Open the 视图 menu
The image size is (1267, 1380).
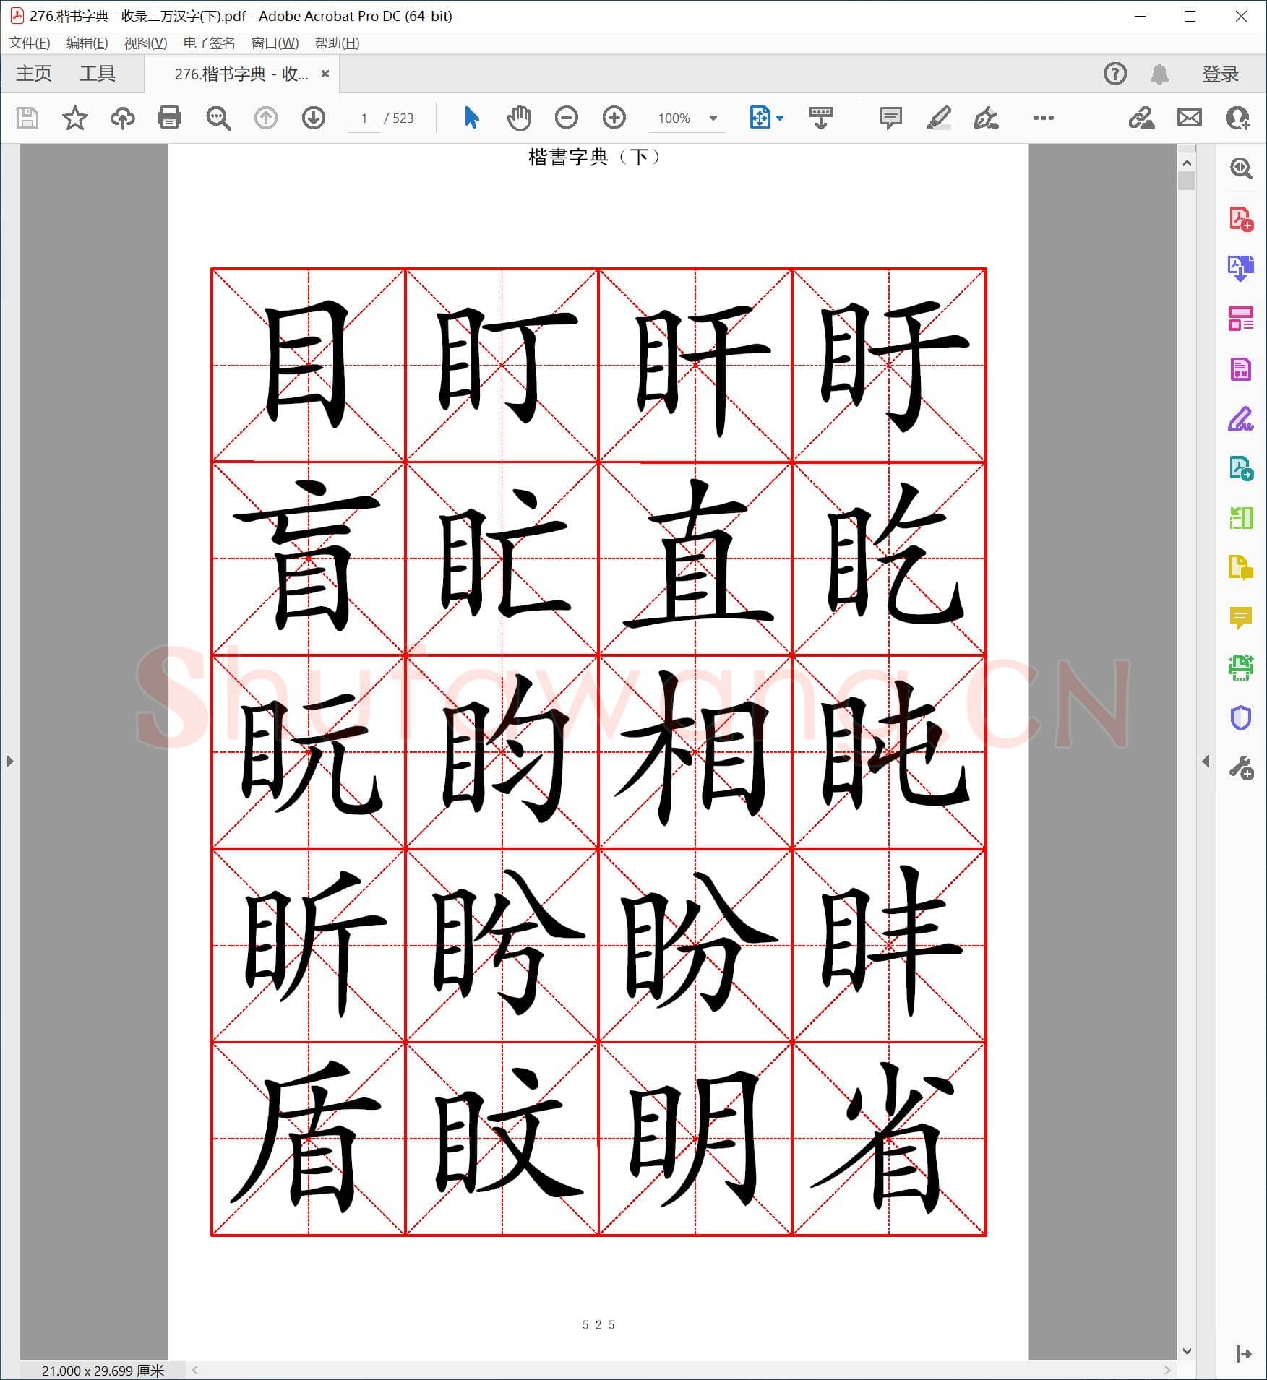click(144, 43)
